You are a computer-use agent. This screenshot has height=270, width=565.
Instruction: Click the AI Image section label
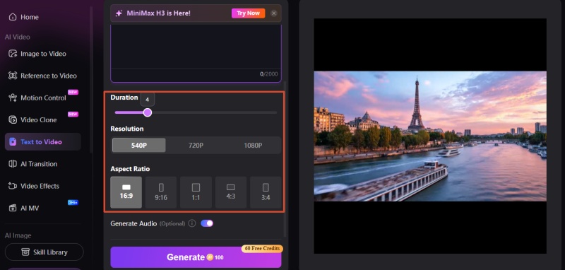tap(18, 235)
